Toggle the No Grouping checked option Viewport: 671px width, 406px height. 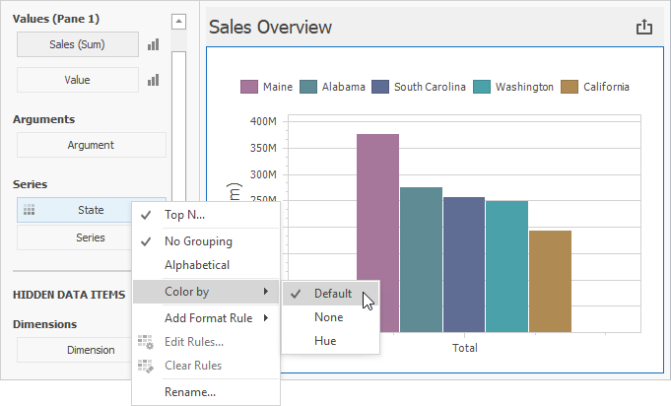click(197, 241)
